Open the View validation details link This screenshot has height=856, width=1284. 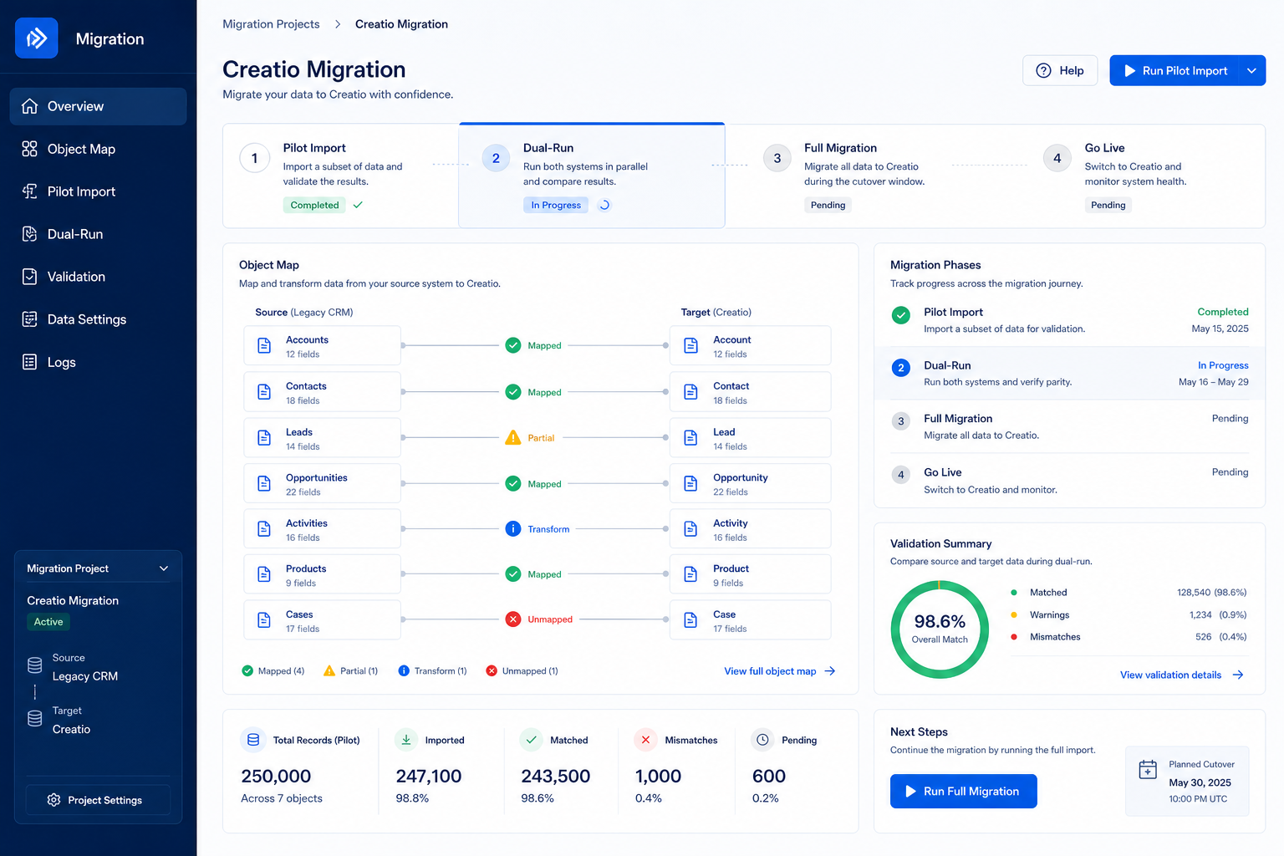(x=1182, y=675)
